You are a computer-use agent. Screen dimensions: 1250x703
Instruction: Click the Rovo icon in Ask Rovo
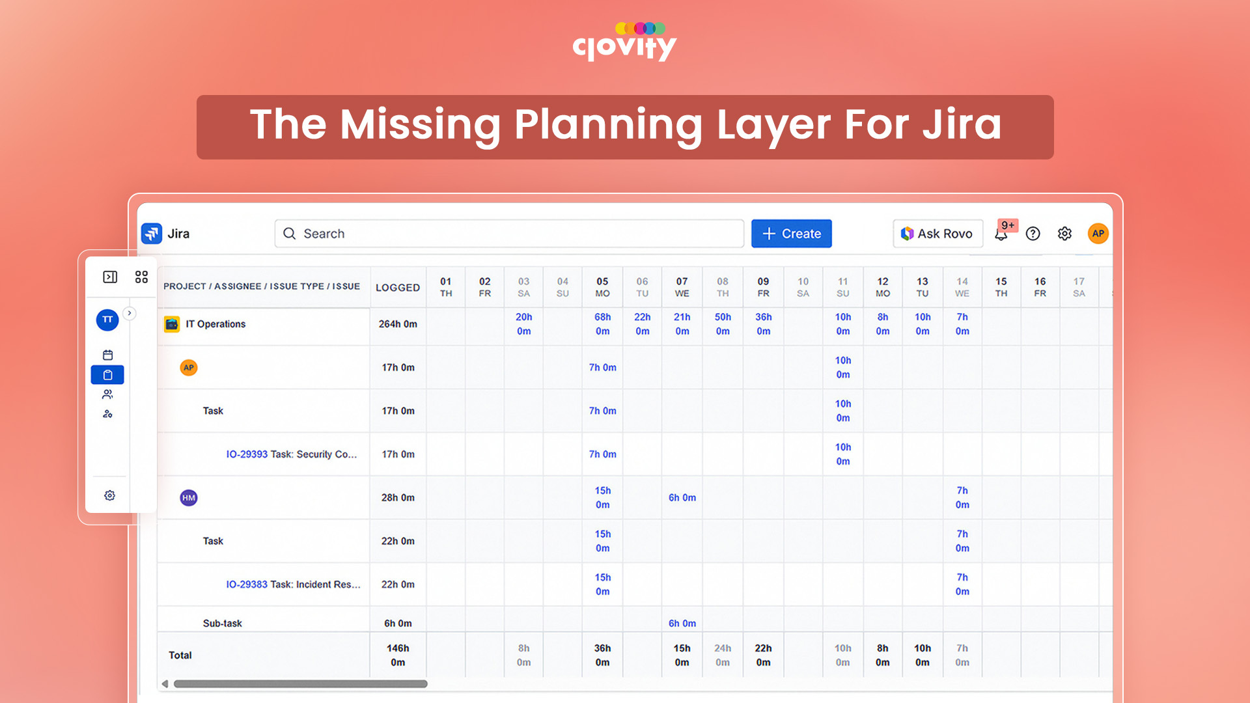click(x=907, y=234)
